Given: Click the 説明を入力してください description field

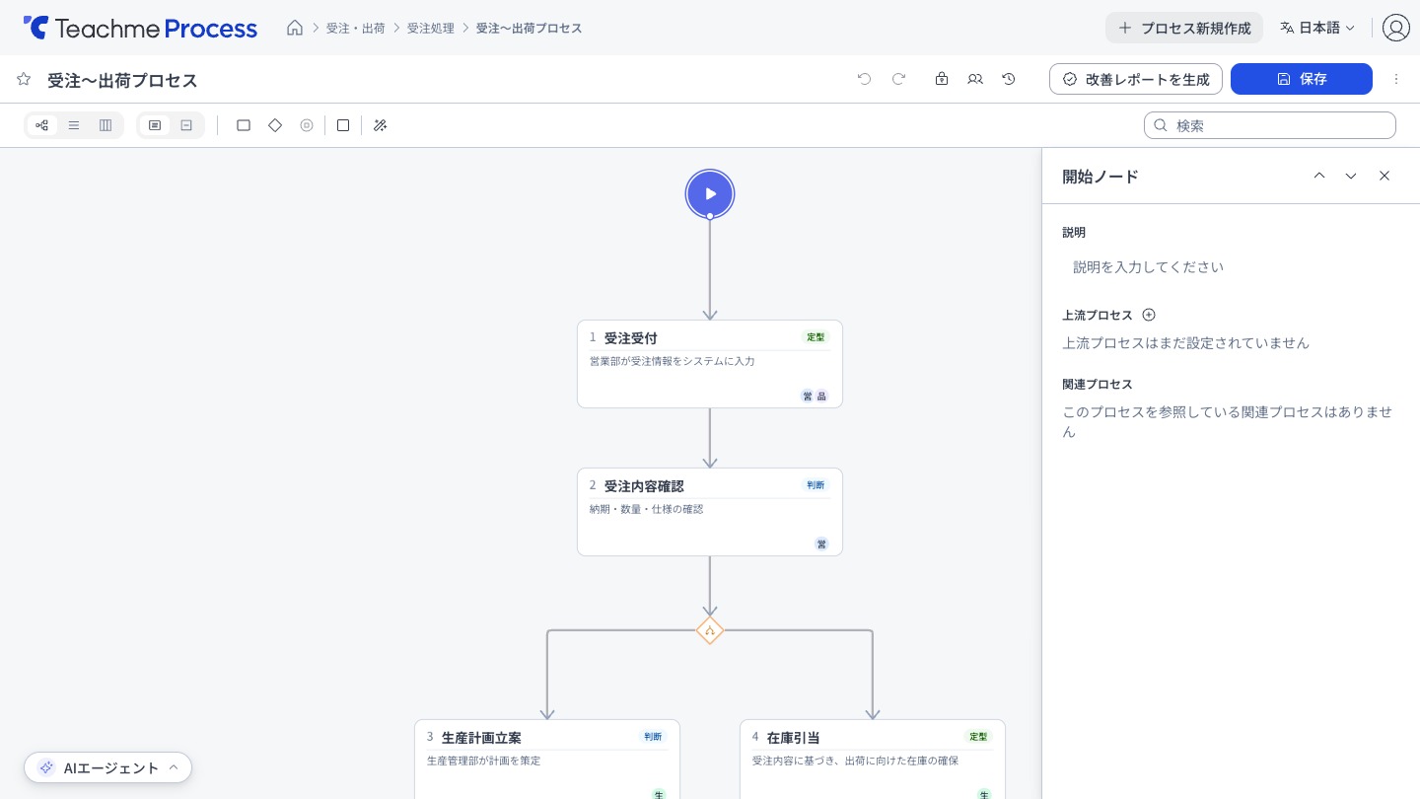Looking at the screenshot, I should (1231, 267).
